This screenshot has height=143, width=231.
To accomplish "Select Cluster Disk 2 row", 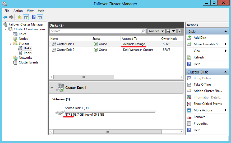I will coord(65,50).
